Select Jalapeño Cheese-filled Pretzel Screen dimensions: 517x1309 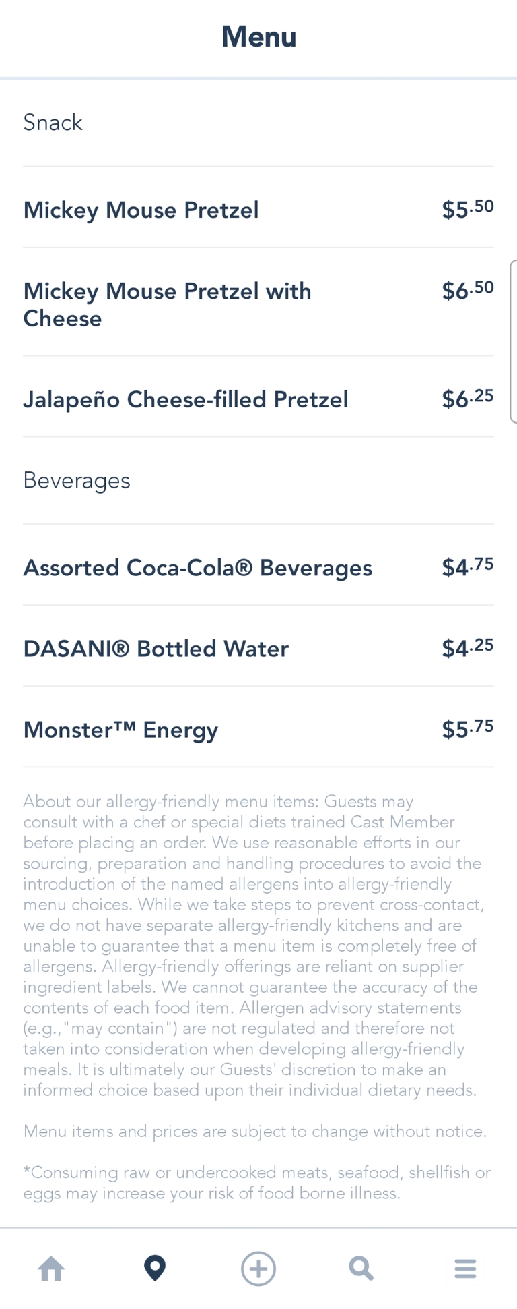pyautogui.click(x=185, y=399)
